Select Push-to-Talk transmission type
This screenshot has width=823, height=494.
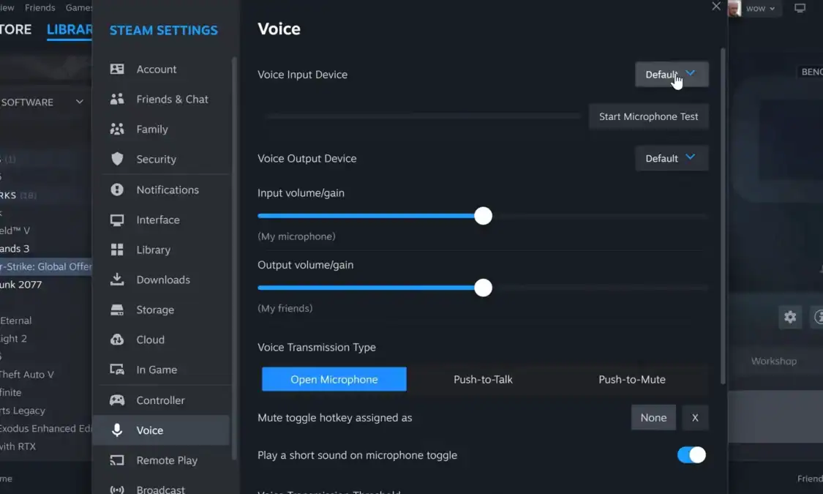[483, 379]
